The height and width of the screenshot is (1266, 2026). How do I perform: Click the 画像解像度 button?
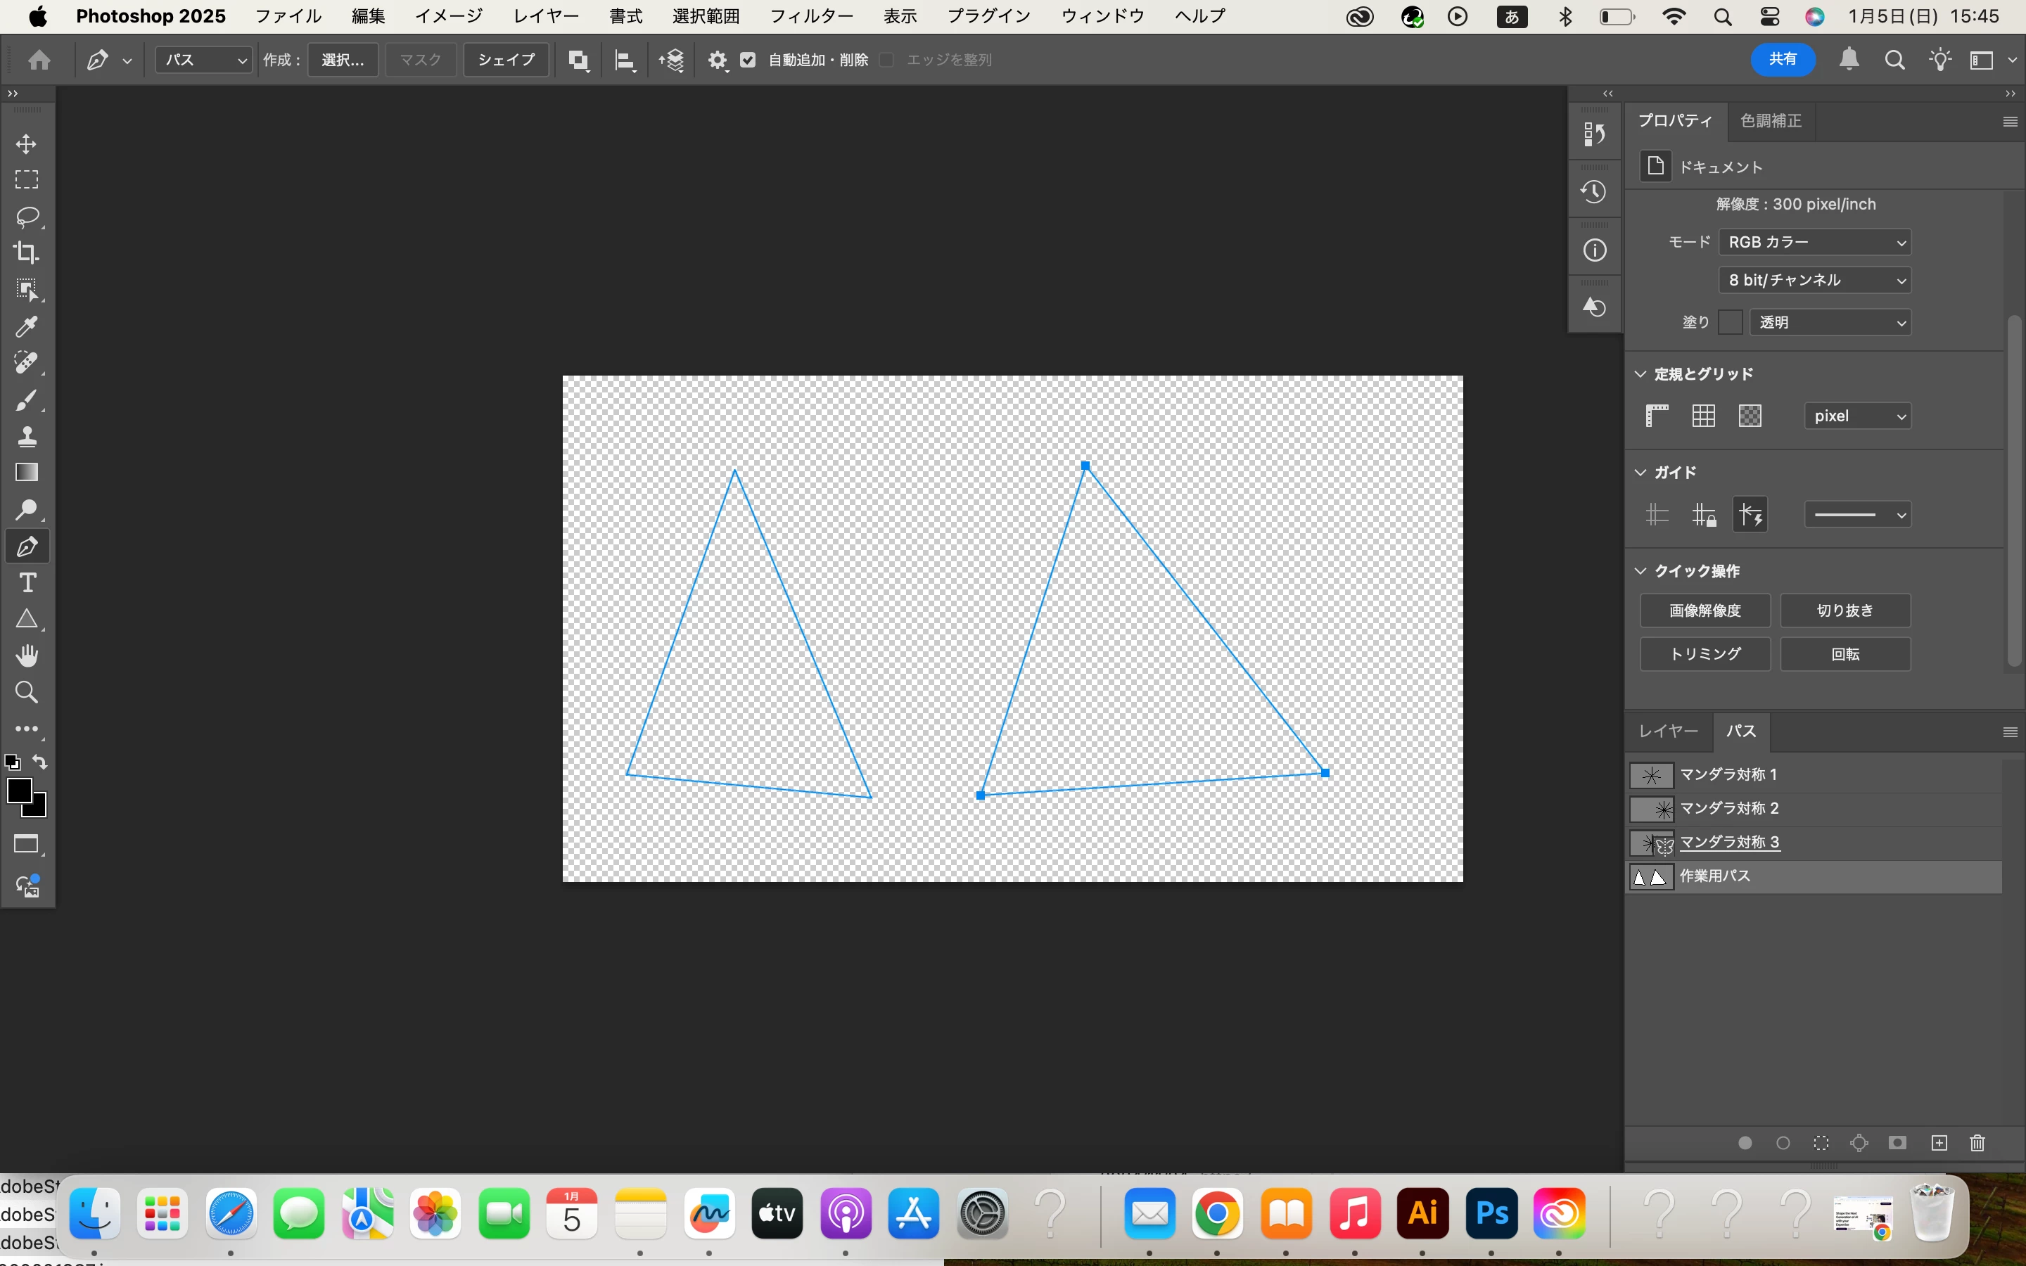click(x=1705, y=610)
